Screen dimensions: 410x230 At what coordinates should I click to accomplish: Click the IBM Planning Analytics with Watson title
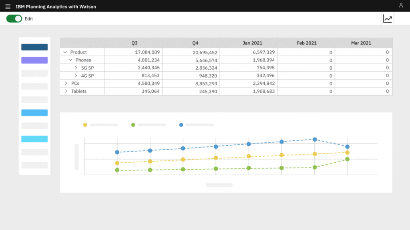point(56,7)
